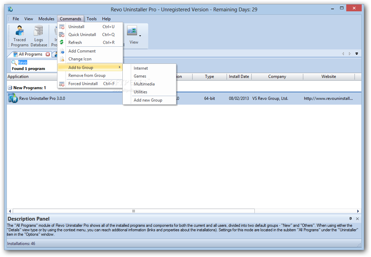Open the File menu
This screenshot has height=257, width=371.
point(16,19)
